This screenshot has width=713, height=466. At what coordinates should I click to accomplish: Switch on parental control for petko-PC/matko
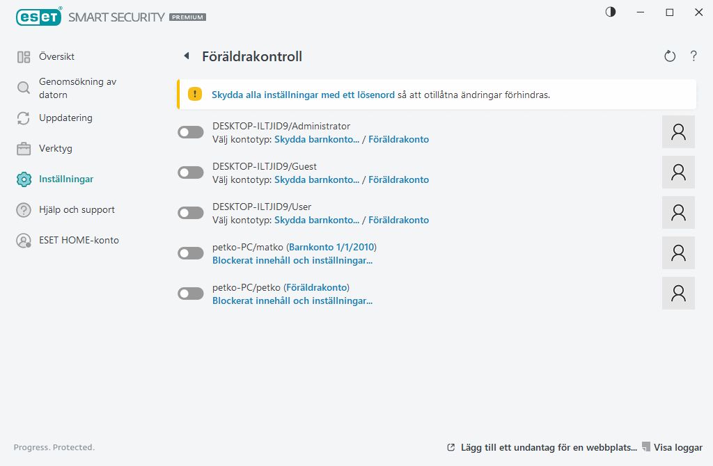coord(191,253)
